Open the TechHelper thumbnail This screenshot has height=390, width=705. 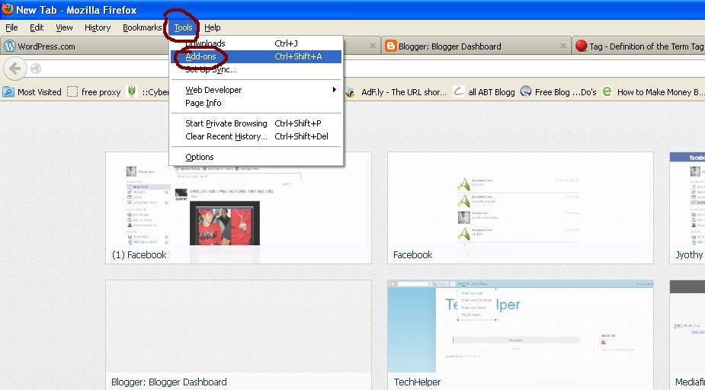point(521,334)
